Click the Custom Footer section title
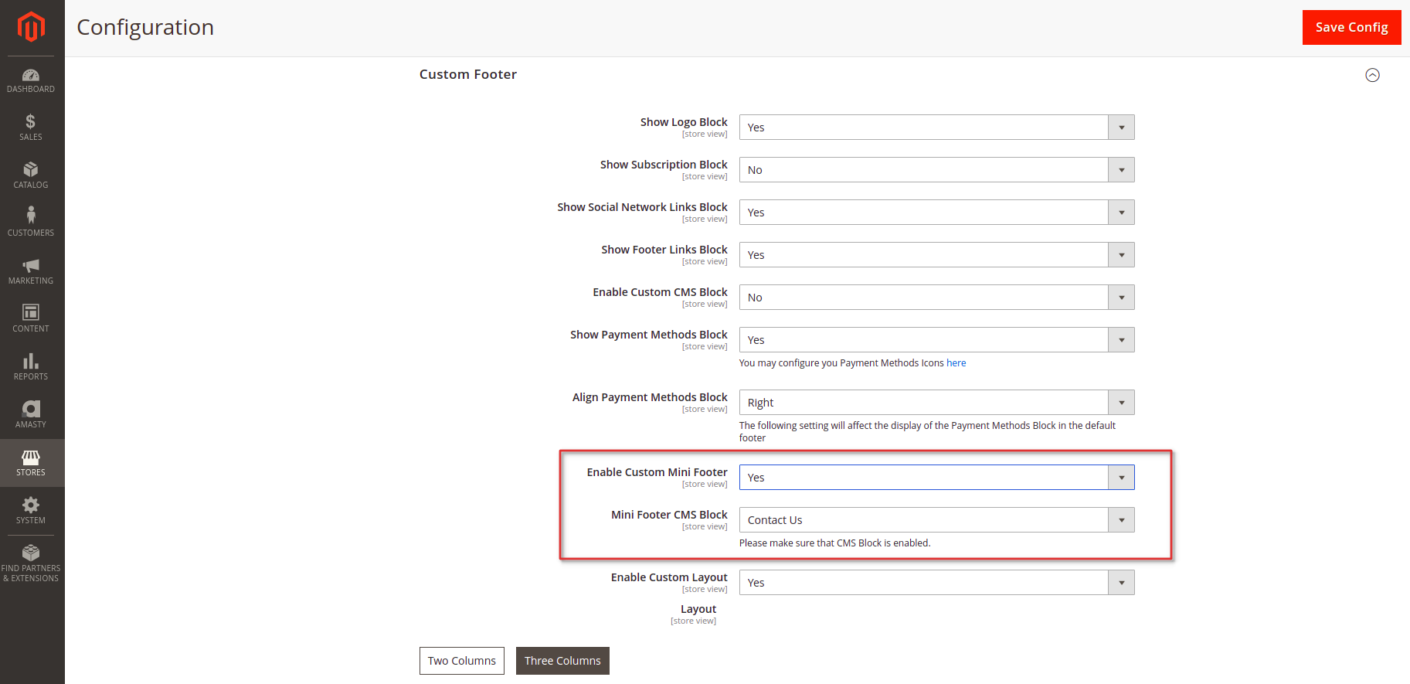Image resolution: width=1410 pixels, height=684 pixels. pyautogui.click(x=468, y=74)
